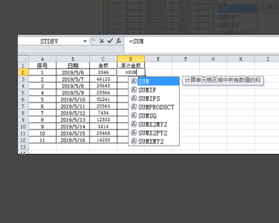Select column H header
Screen dimensions: 279x223
click(240, 59)
